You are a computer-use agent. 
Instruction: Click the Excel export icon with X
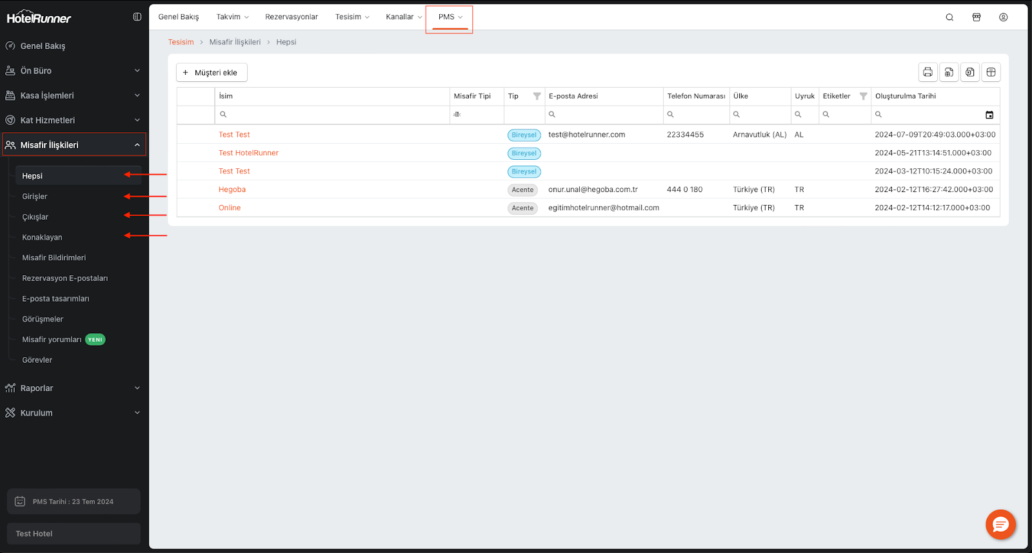970,72
